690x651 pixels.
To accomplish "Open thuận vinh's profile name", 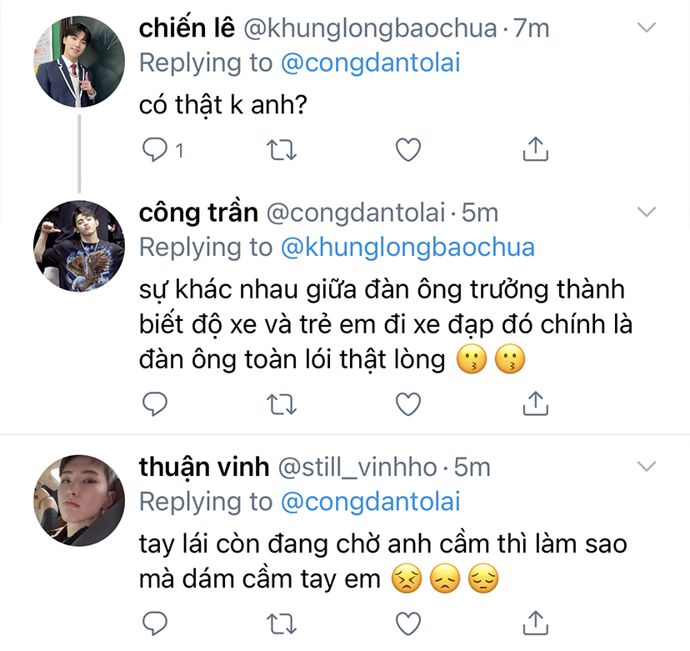I will click(203, 467).
